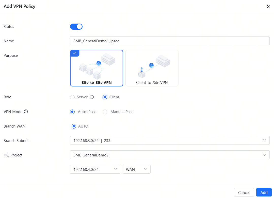Image resolution: width=274 pixels, height=198 pixels.
Task: Select the Server role radio button
Action: pos(72,97)
